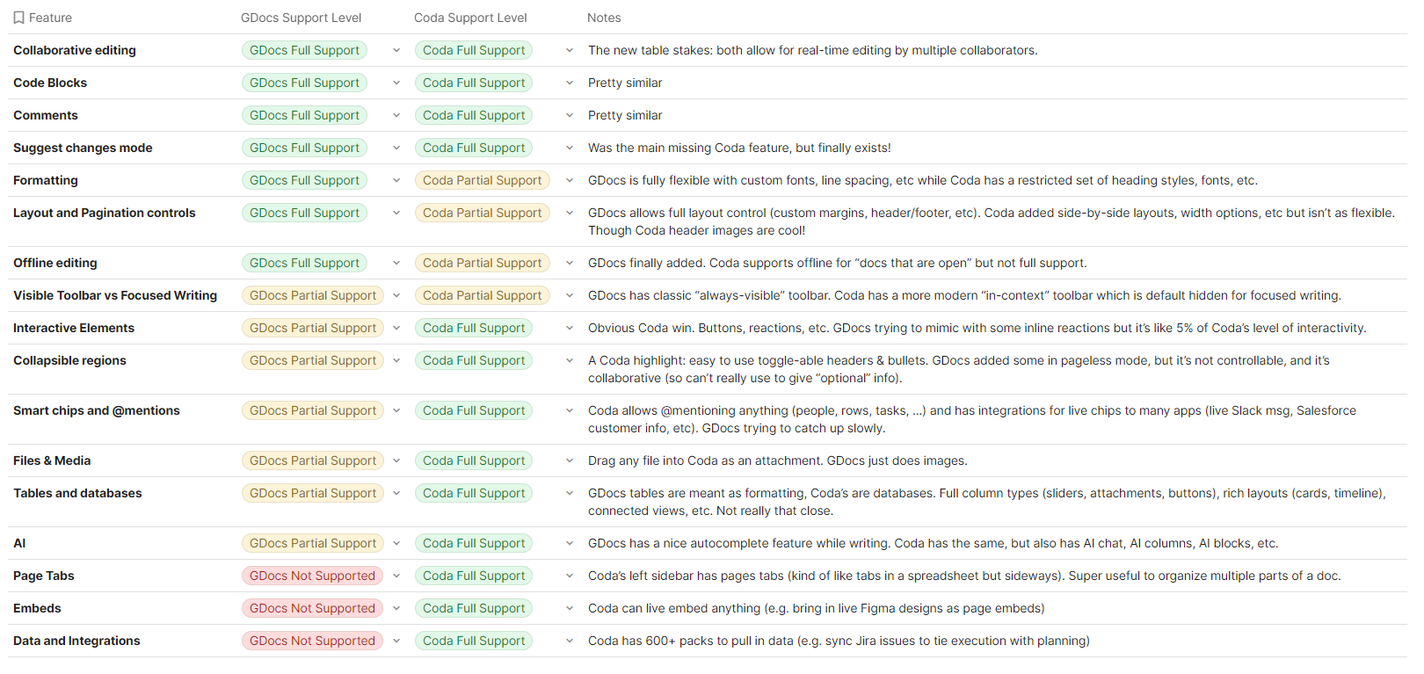Click the Visible Toolbar vs Focused Writing cell

(115, 295)
